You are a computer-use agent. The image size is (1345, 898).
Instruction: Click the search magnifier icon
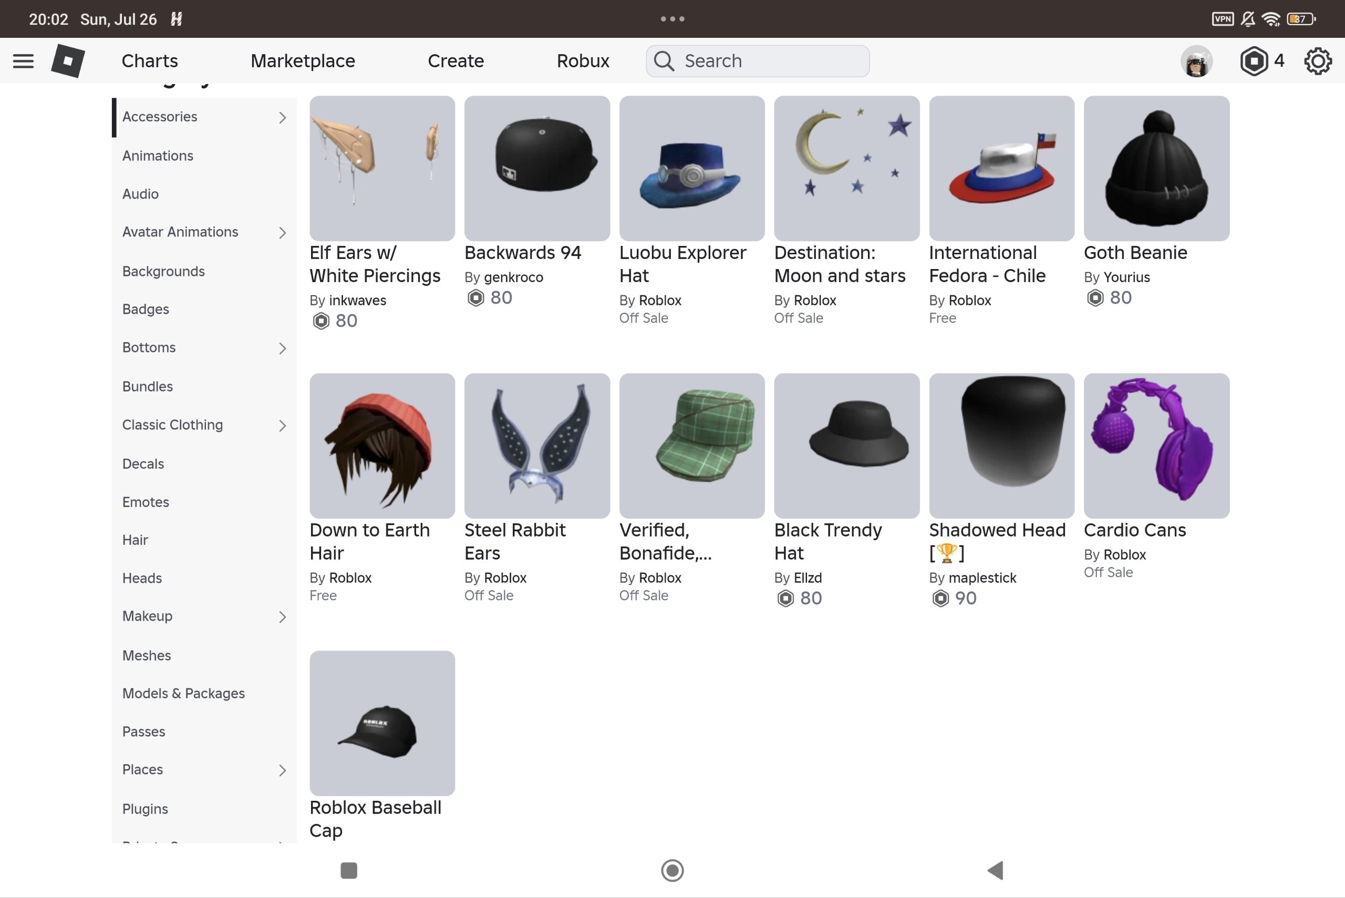pyautogui.click(x=664, y=61)
